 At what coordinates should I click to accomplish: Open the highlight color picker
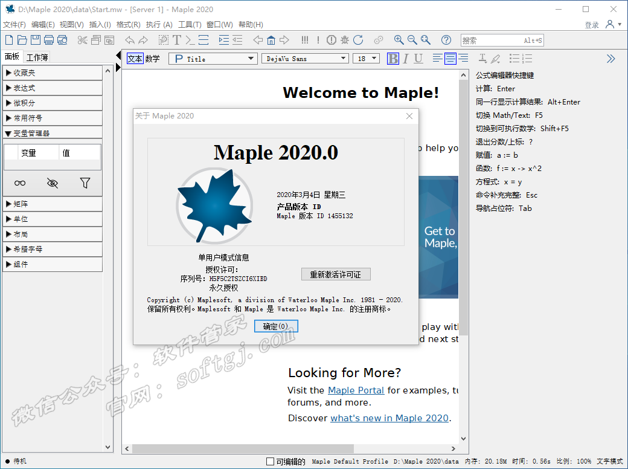click(x=496, y=59)
